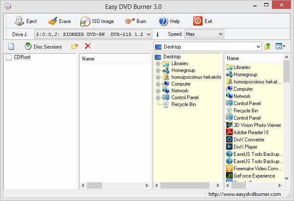This screenshot has height=201, width=294.
Task: Click the red X delete icon
Action: point(88,46)
